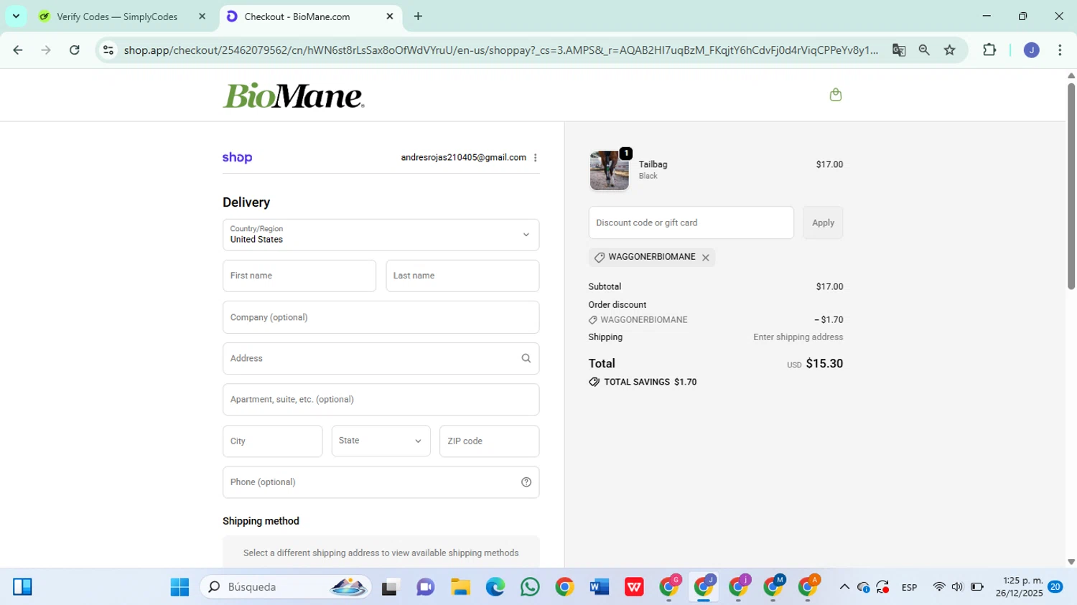
Task: Click the ESP language indicator
Action: pos(909,587)
